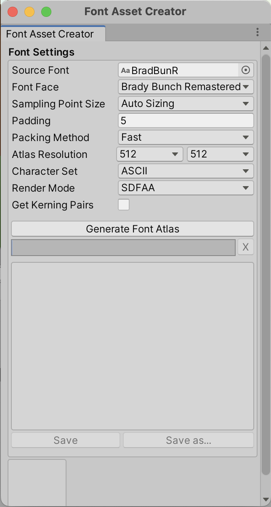Expand the Render Mode dropdown

[186, 188]
